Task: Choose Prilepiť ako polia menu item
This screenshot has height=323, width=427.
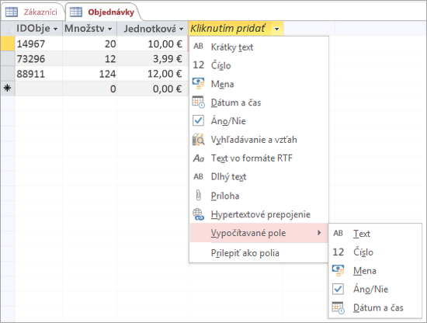Action: point(259,253)
